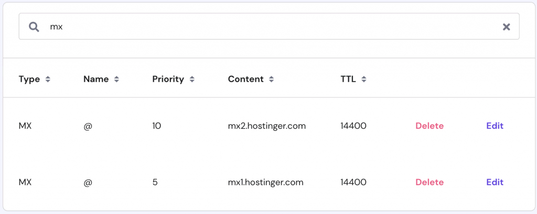Click the Name column header label
Screen dimensions: 537x214
[x=96, y=80]
